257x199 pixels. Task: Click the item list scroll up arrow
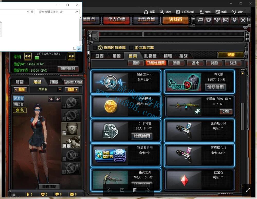(243, 73)
